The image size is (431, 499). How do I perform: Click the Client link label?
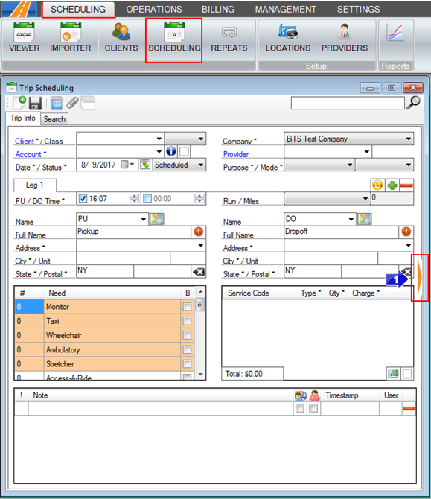click(25, 142)
